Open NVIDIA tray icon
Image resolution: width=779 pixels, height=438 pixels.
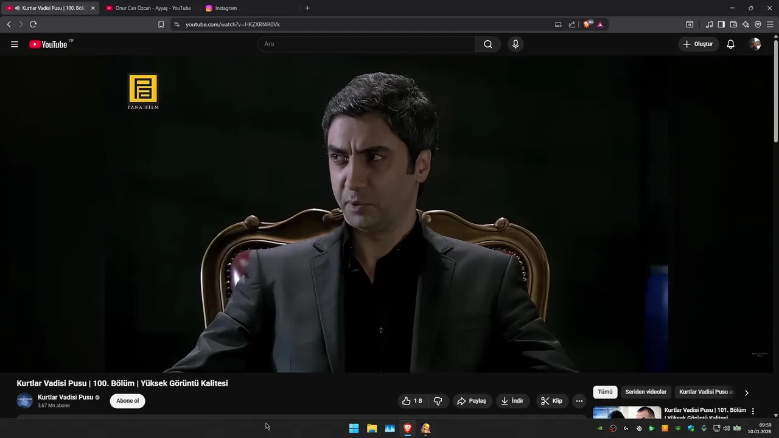point(600,428)
